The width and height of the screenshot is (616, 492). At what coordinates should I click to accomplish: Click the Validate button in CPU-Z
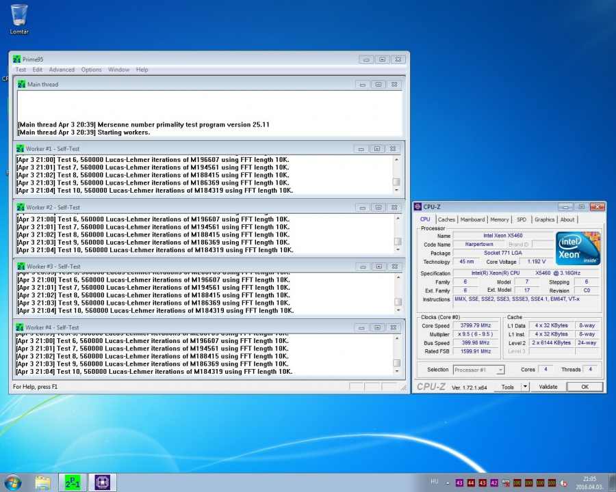coord(548,387)
